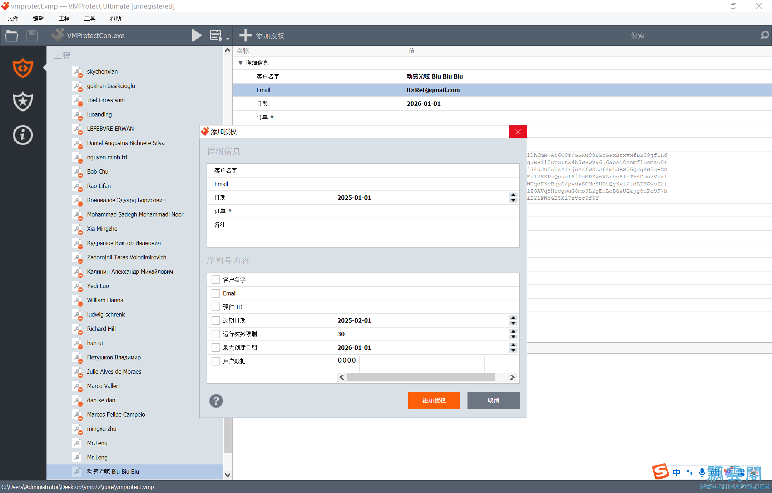The height and width of the screenshot is (493, 772).
Task: Click the Yedi Luo license icon
Action: pyautogui.click(x=77, y=286)
